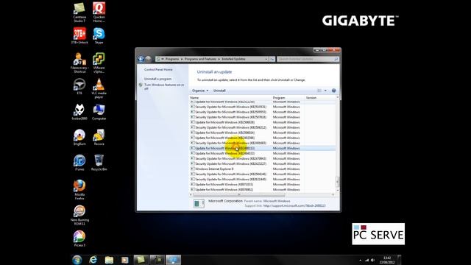Launch iTunes from the desktop
The height and width of the screenshot is (265, 471).
tap(79, 163)
